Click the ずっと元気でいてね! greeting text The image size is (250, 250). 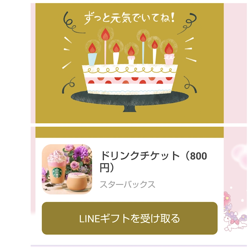click(129, 19)
